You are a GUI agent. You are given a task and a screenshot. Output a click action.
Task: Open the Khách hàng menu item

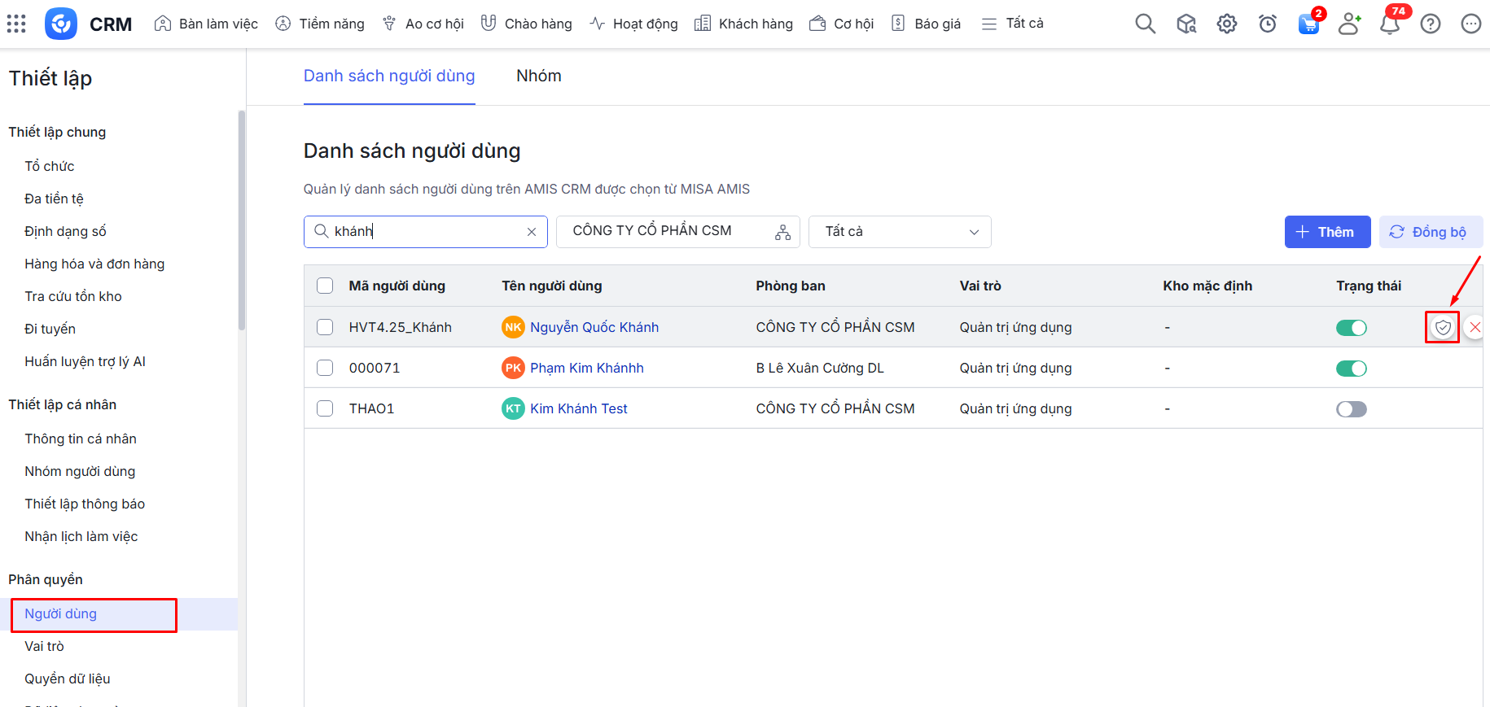[x=743, y=24]
